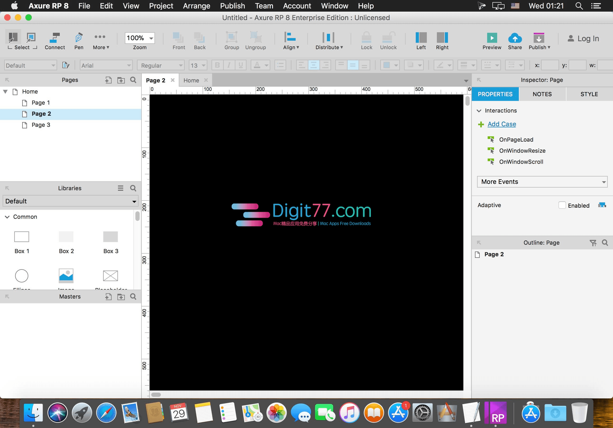613x428 pixels.
Task: Enable Adaptive layout checkbox
Action: (x=562, y=205)
